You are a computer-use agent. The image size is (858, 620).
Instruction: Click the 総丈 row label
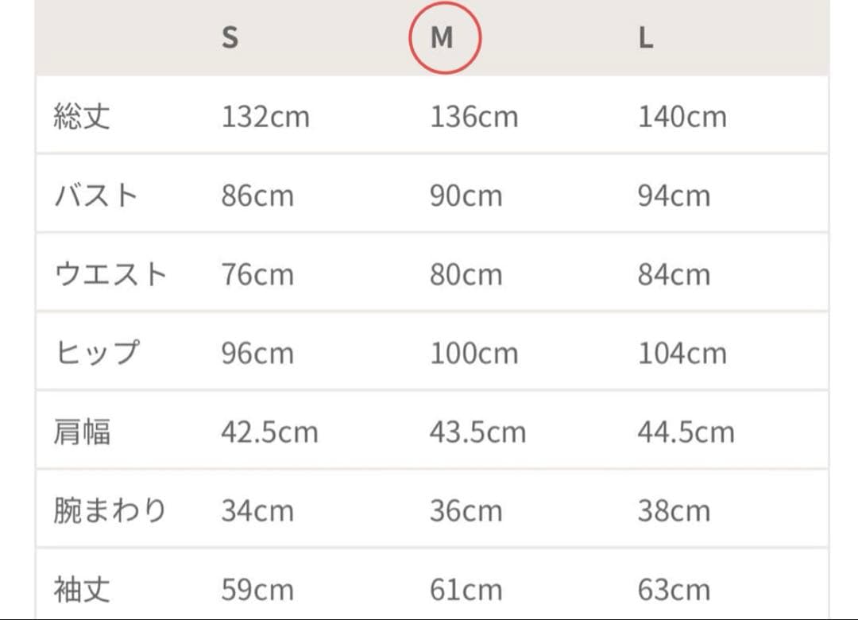(82, 117)
